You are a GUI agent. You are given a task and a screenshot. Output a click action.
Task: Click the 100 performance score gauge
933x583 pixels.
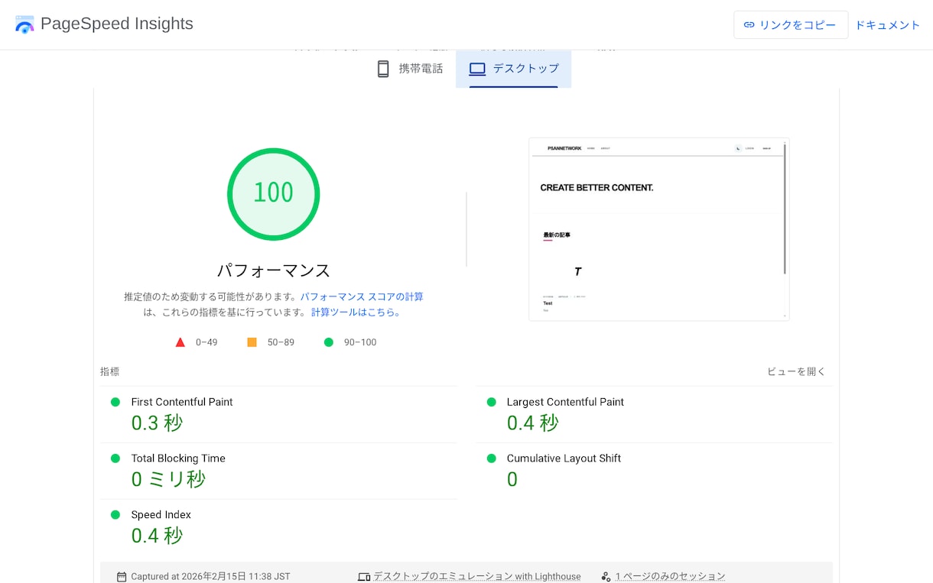coord(273,193)
